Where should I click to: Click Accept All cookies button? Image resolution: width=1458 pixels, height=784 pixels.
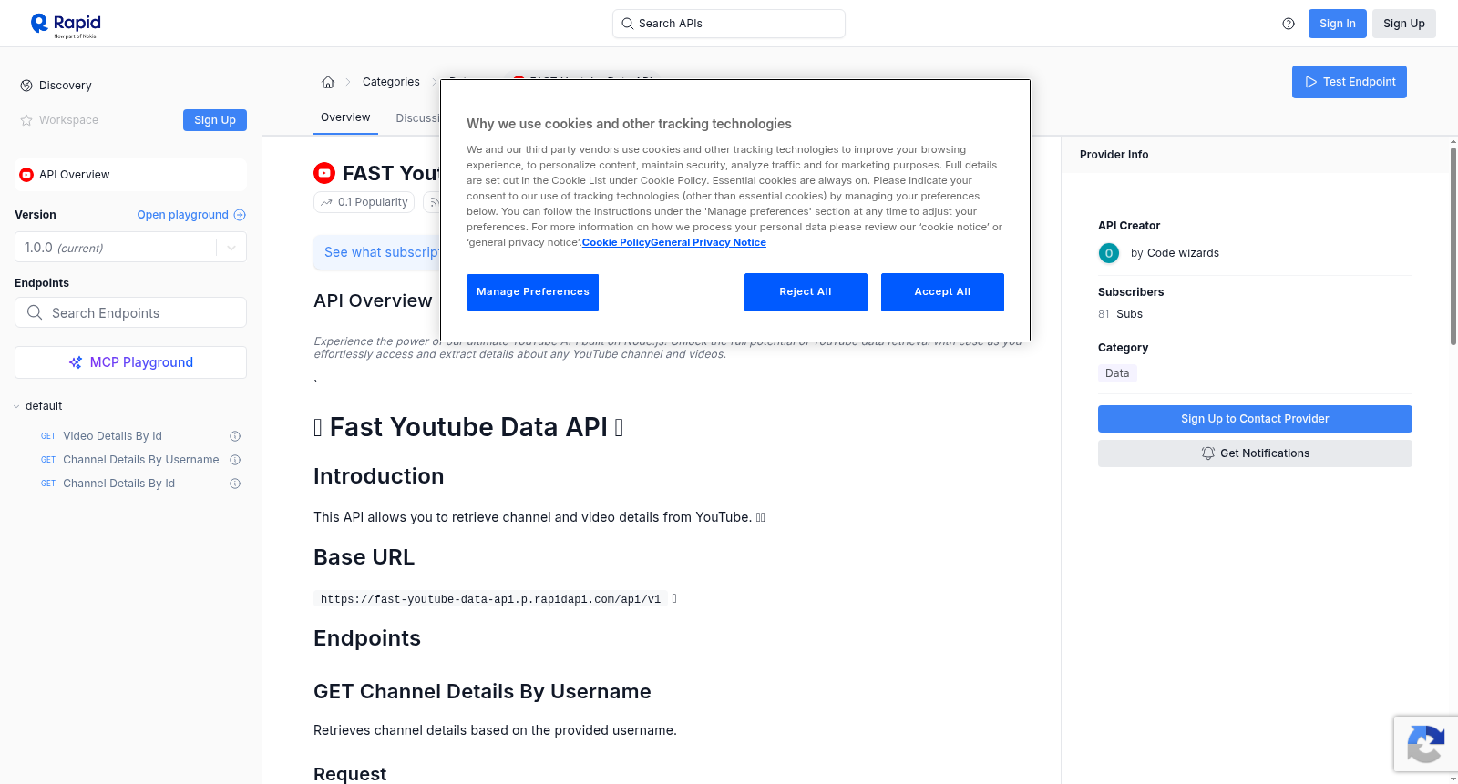coord(942,292)
